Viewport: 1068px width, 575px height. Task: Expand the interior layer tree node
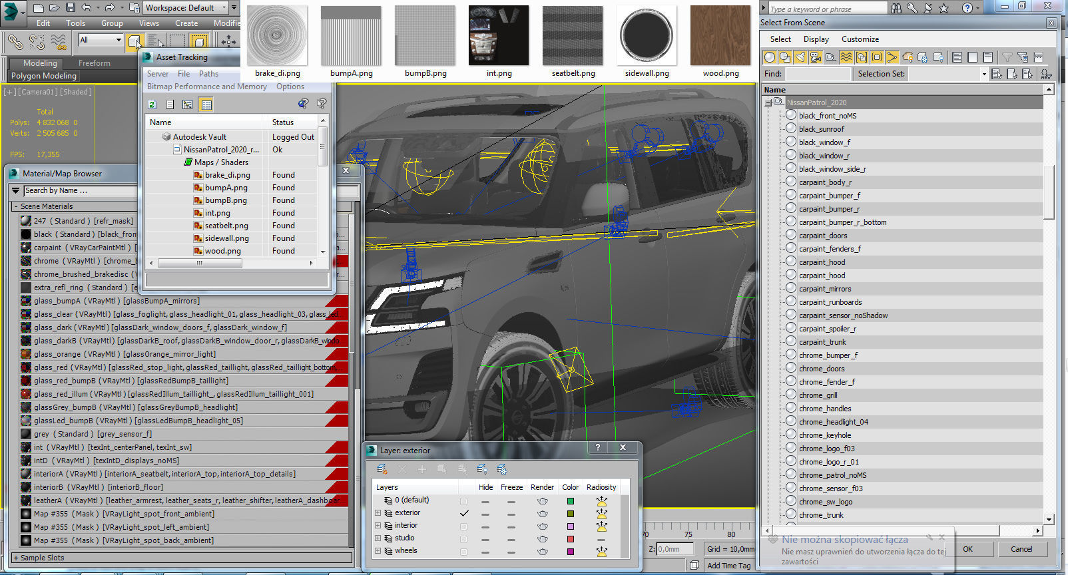click(x=378, y=526)
